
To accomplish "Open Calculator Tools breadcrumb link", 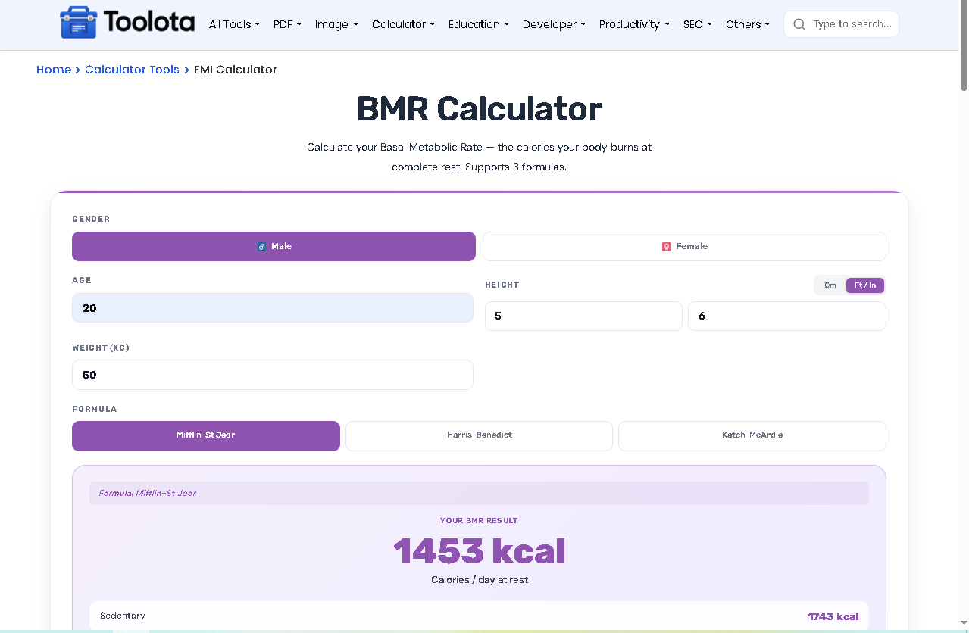I will 132,70.
